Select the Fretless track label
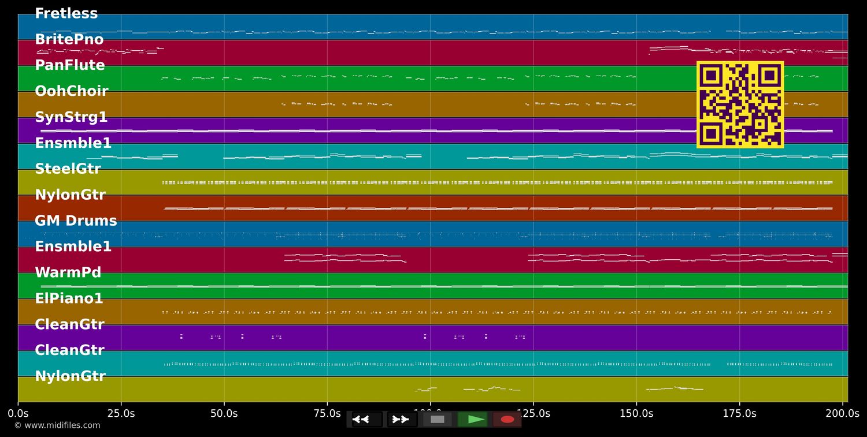This screenshot has height=437, width=867. 66,14
